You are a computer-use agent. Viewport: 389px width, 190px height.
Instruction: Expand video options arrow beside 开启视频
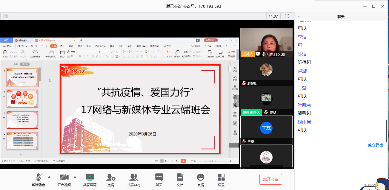pos(75,177)
